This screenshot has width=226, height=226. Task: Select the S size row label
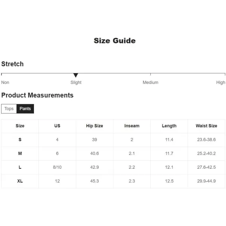coord(20,139)
